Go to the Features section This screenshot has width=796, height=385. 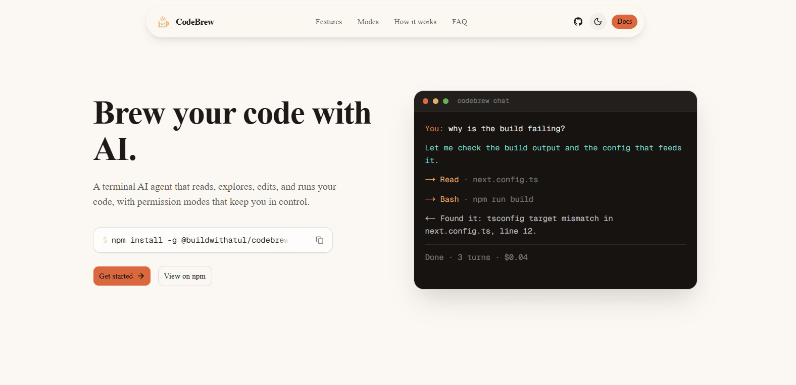[x=329, y=22]
